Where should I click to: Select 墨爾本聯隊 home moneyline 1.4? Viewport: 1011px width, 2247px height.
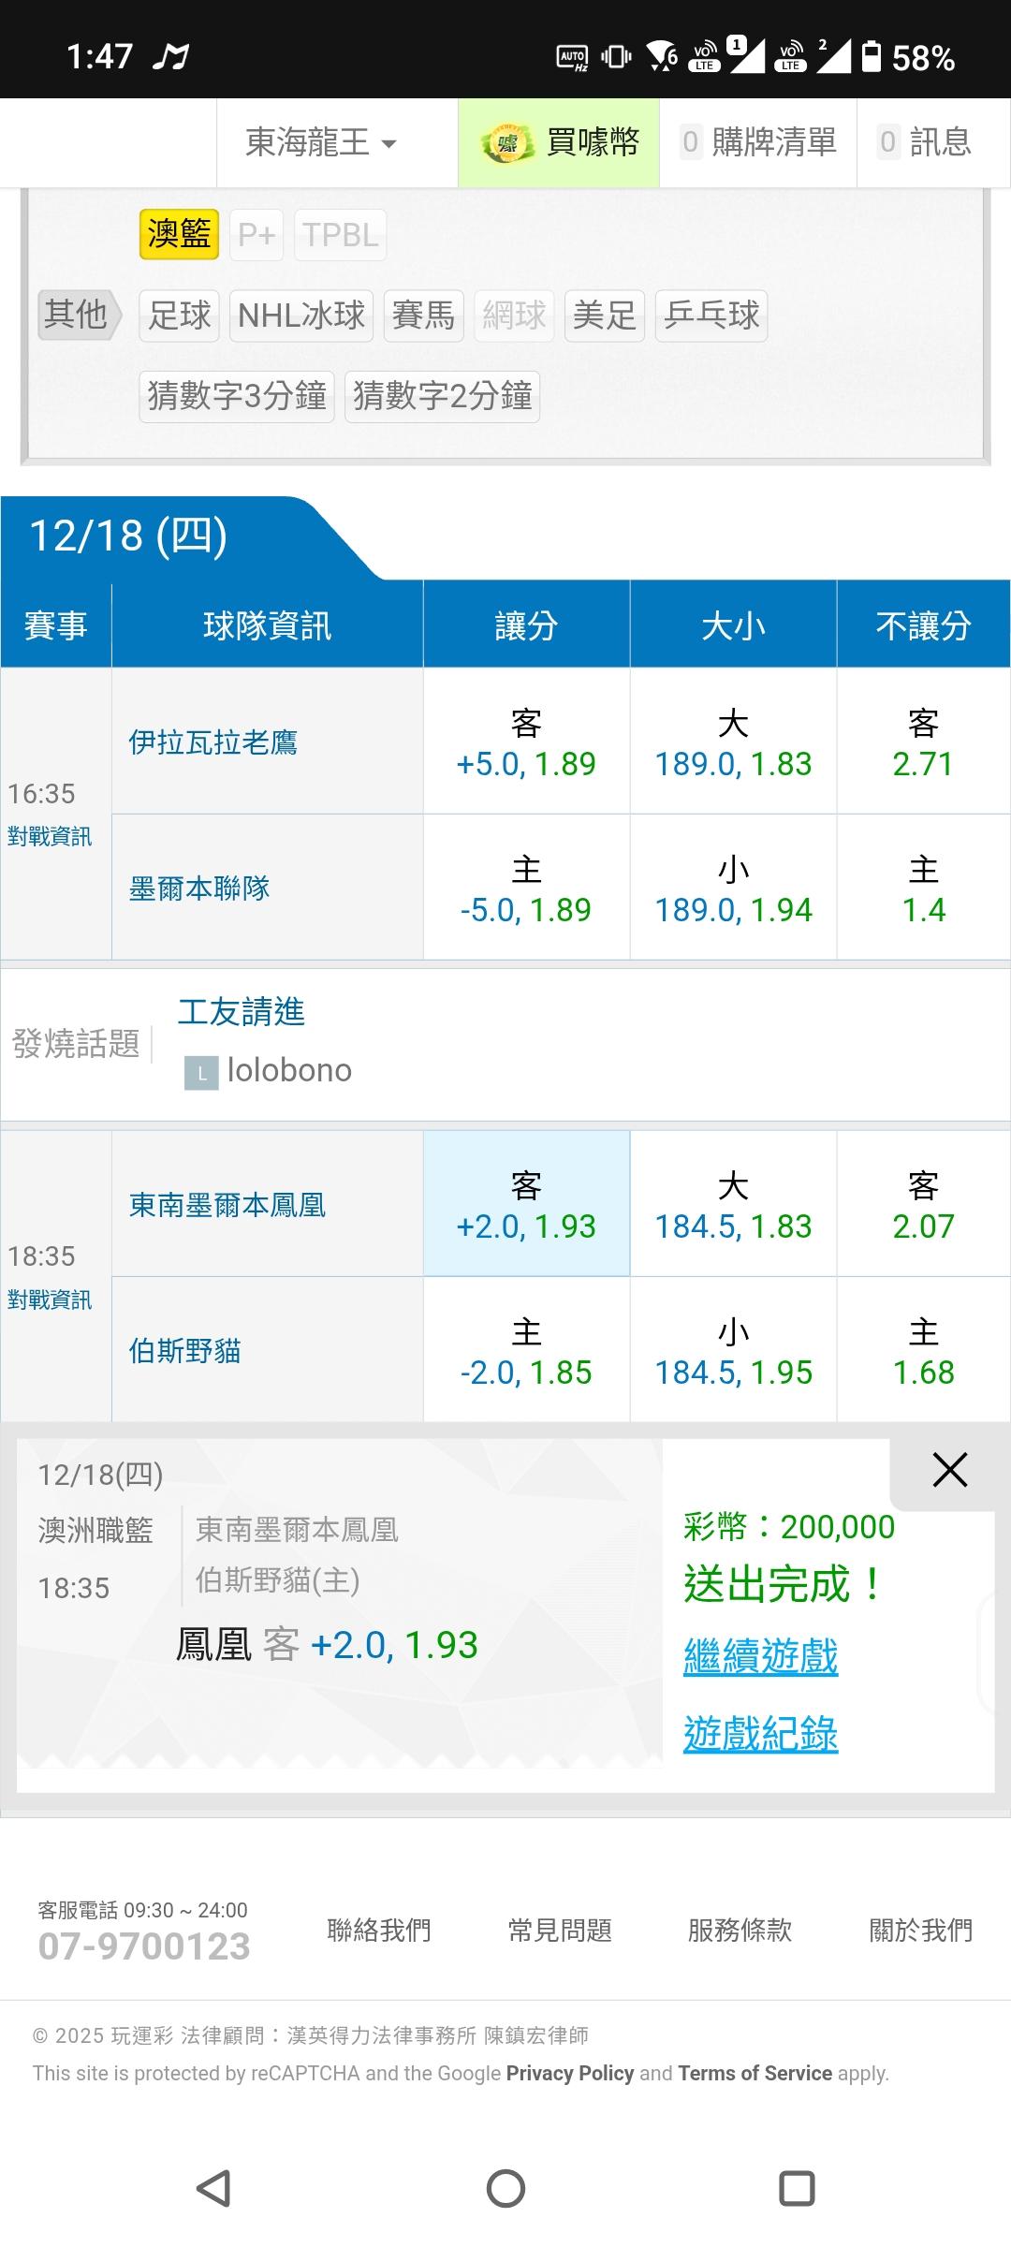923,889
